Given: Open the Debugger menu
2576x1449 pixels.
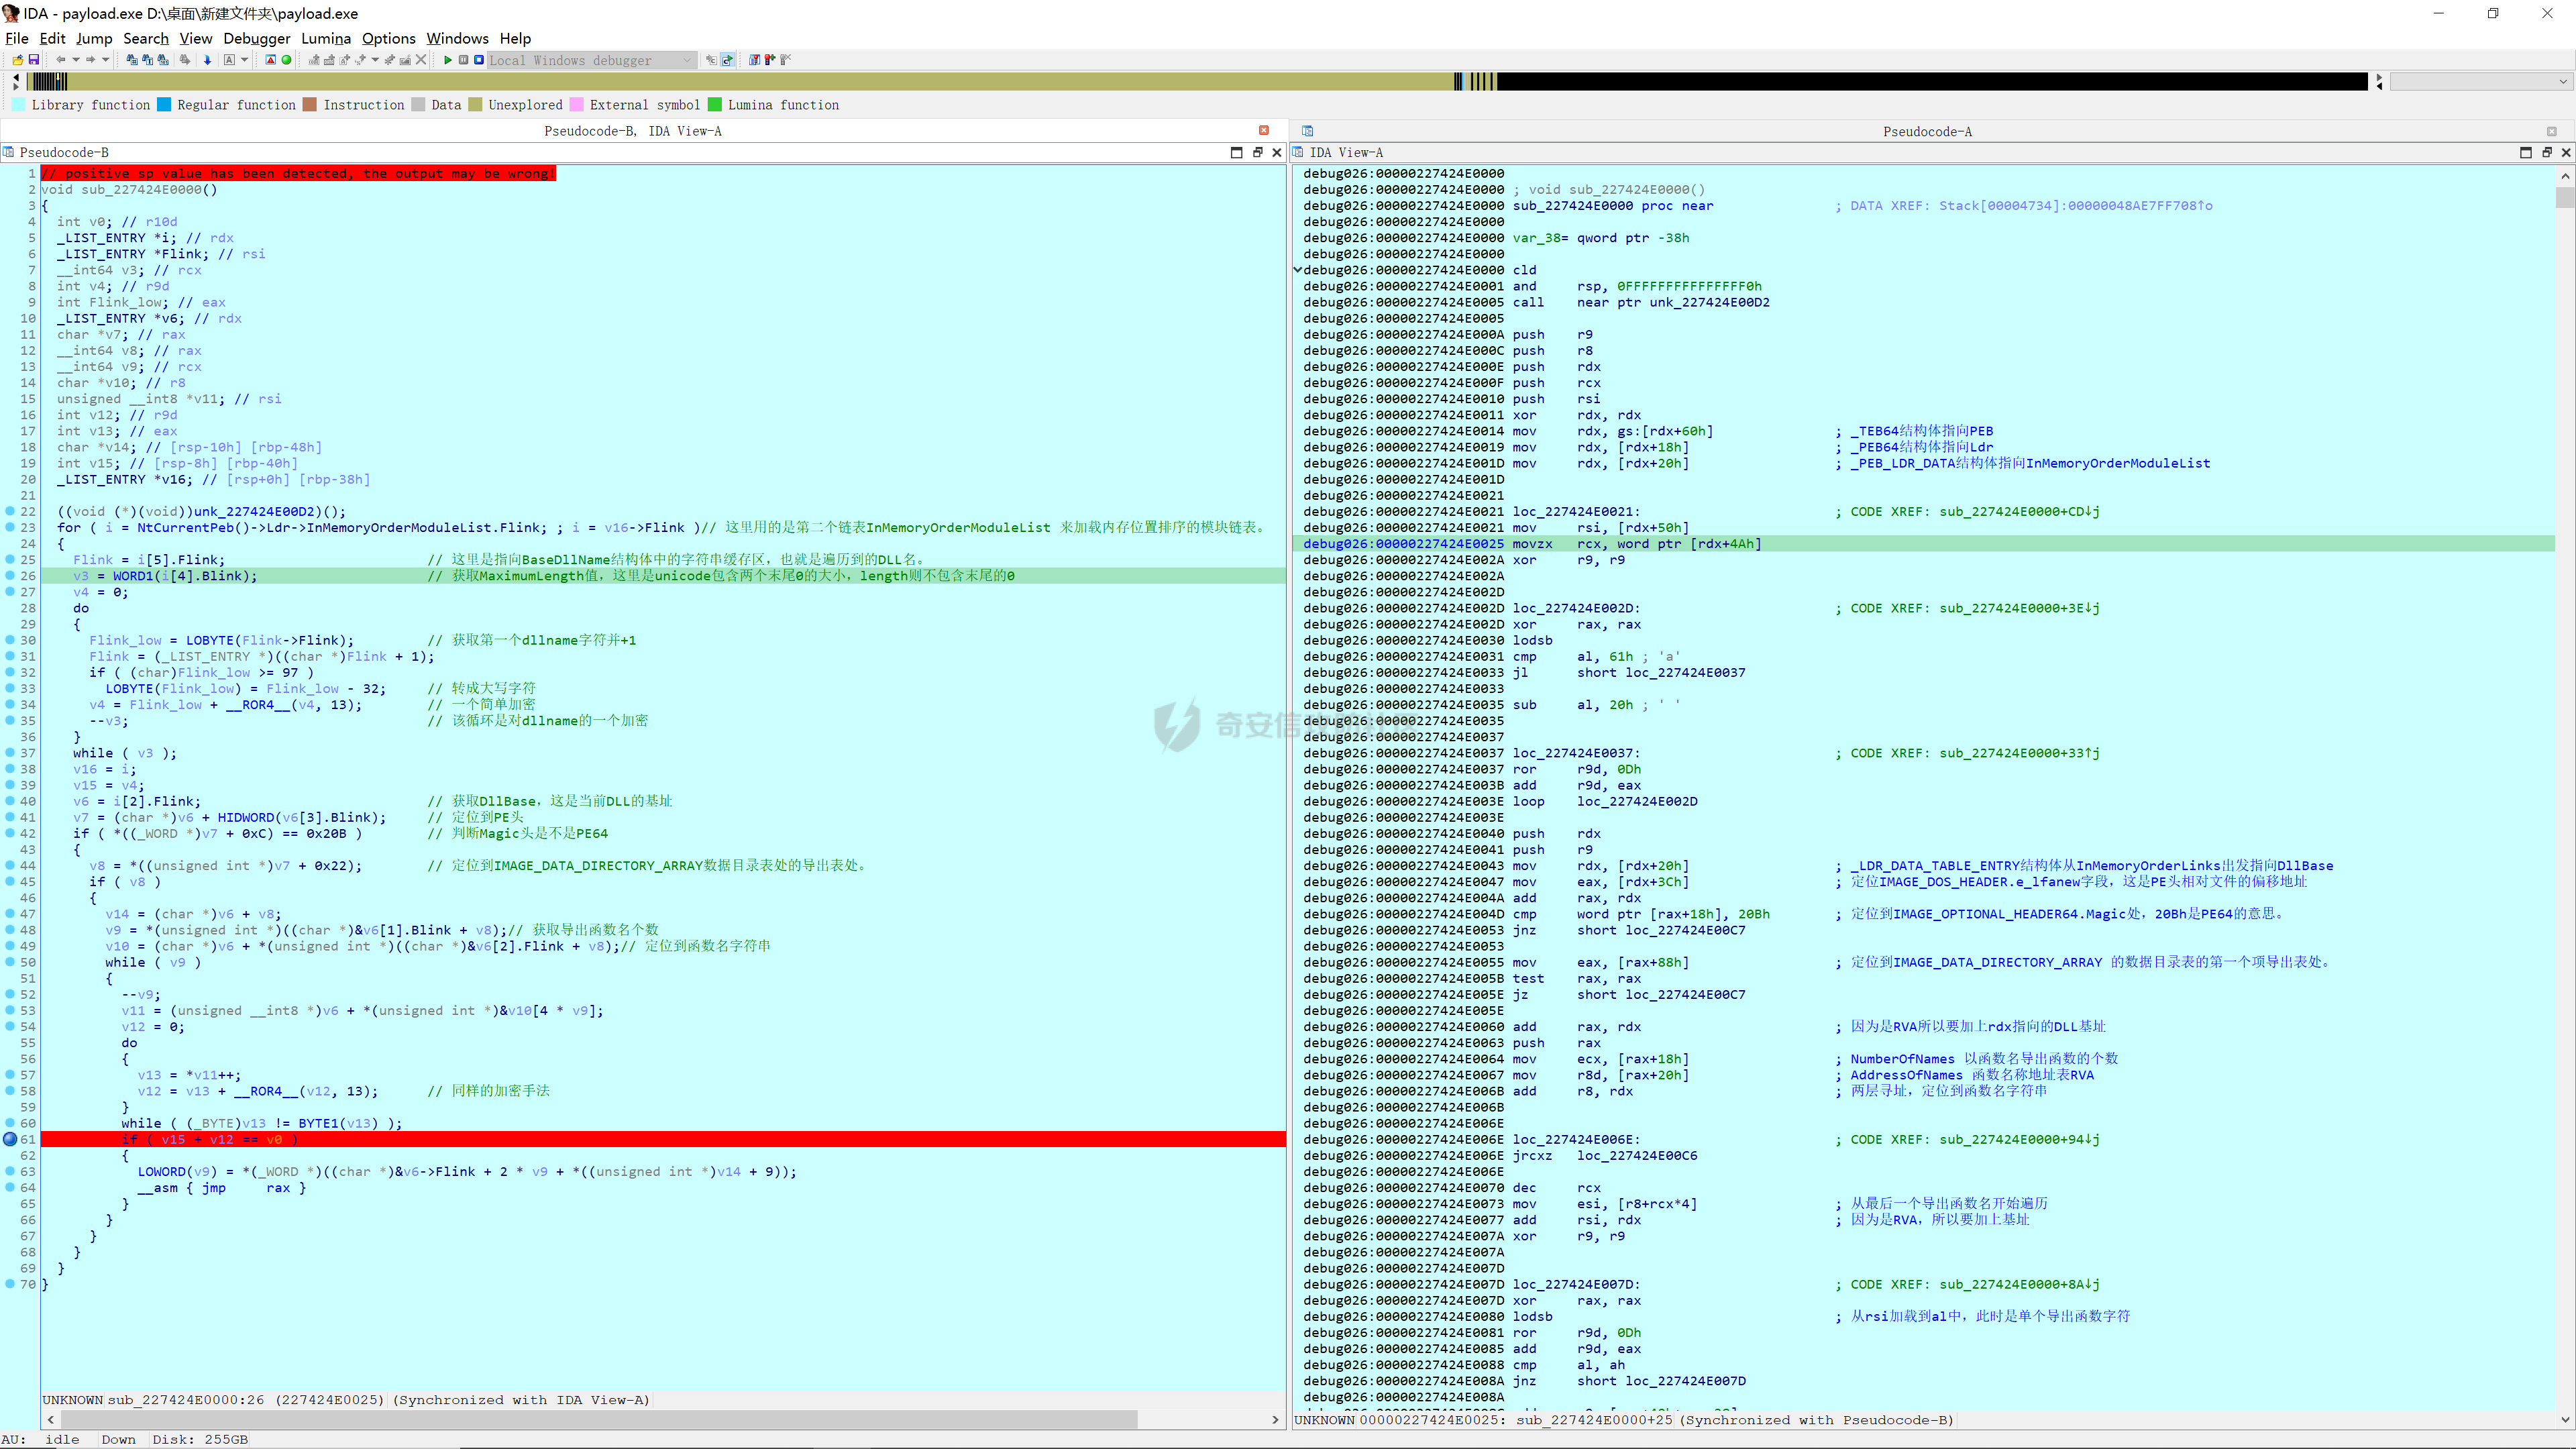Looking at the screenshot, I should (257, 38).
